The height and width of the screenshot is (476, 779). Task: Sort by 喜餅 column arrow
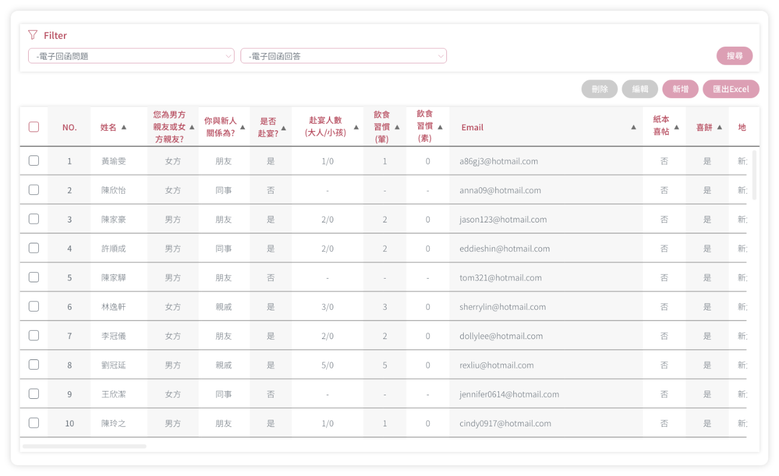(720, 127)
